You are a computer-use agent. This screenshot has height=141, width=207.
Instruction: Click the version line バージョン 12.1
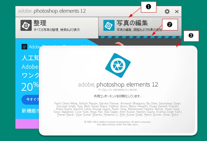[117, 90]
